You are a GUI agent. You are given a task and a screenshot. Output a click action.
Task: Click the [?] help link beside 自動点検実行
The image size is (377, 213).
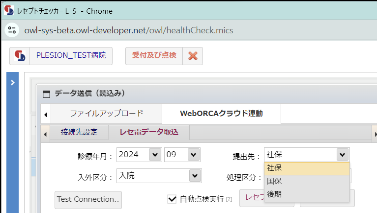point(229,199)
